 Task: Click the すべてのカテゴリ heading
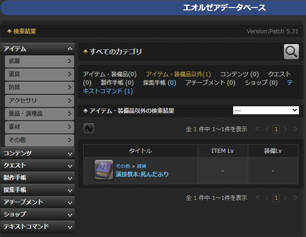point(116,52)
